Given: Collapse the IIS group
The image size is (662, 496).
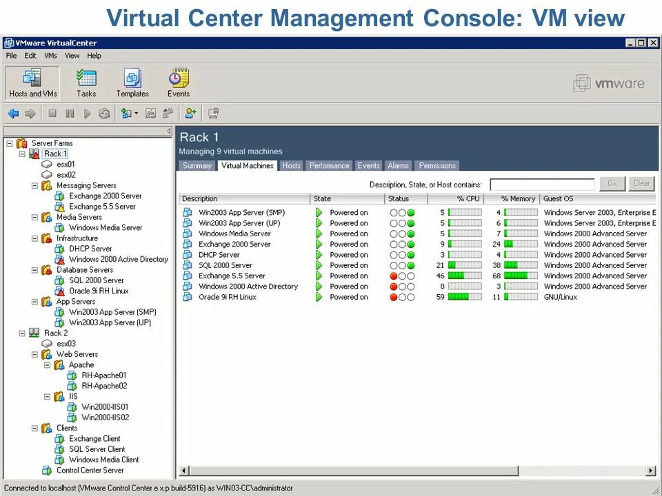Looking at the screenshot, I should (x=48, y=397).
